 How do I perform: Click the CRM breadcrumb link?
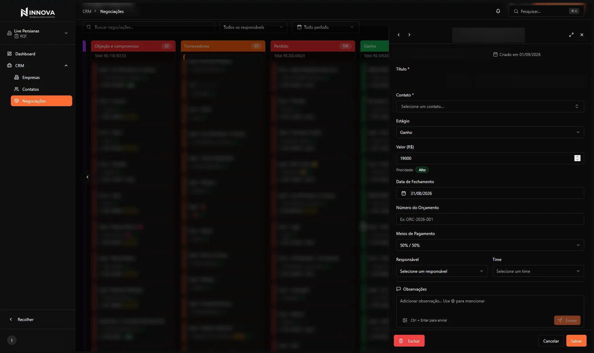tap(87, 11)
